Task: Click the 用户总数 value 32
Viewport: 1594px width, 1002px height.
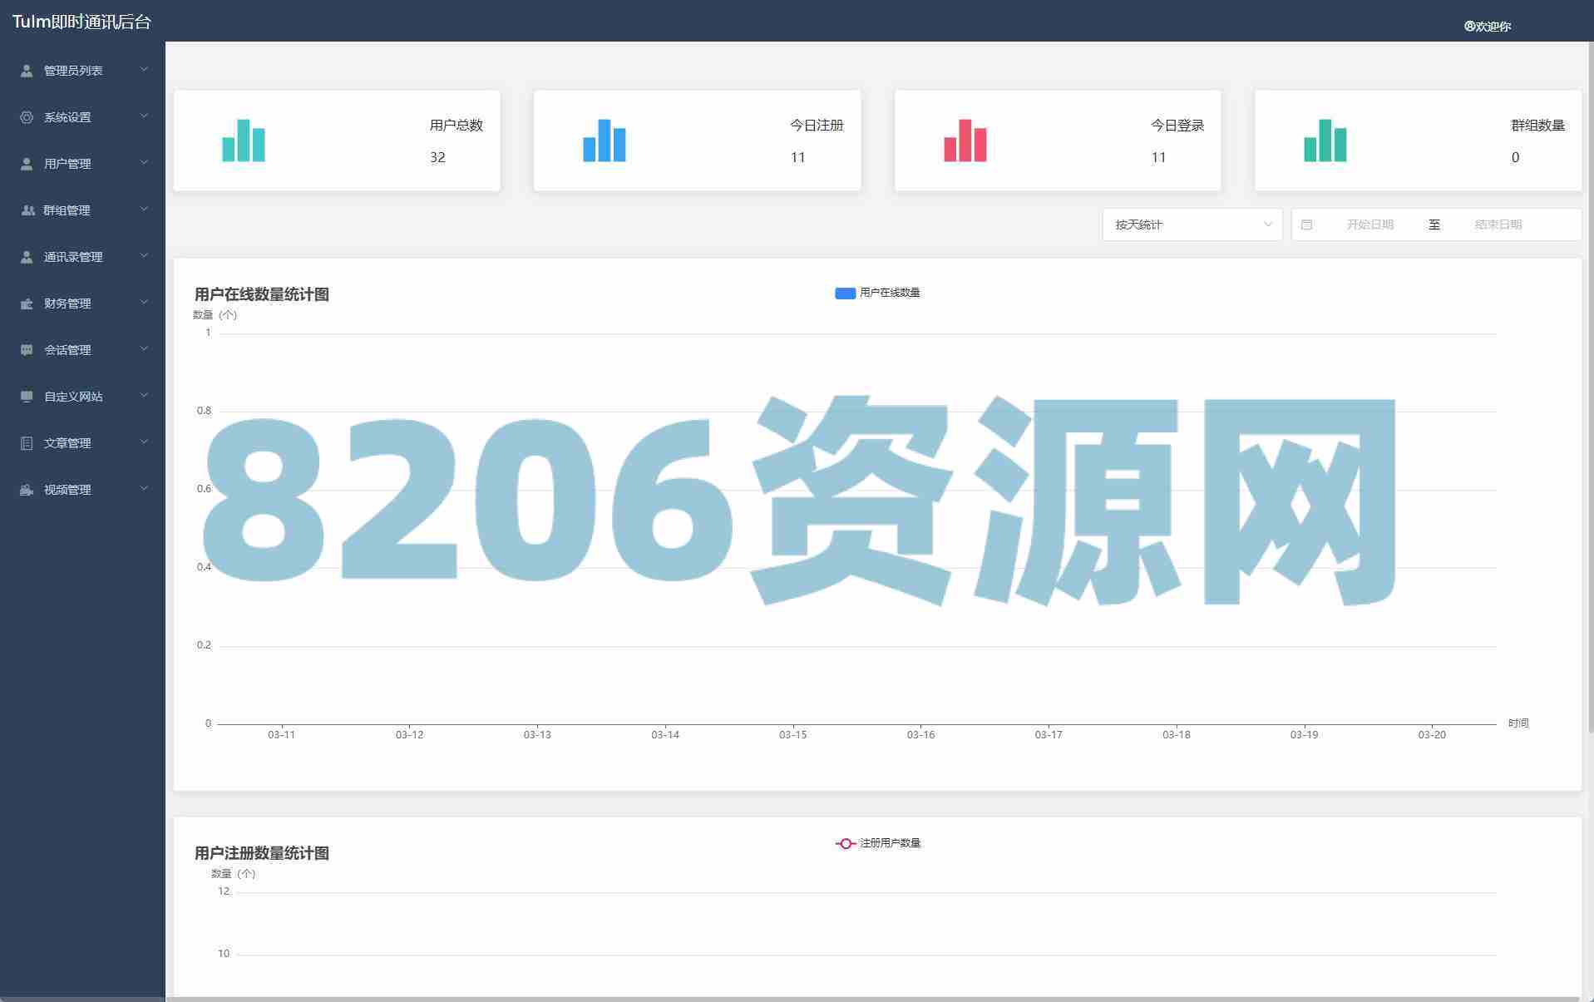Action: (437, 157)
